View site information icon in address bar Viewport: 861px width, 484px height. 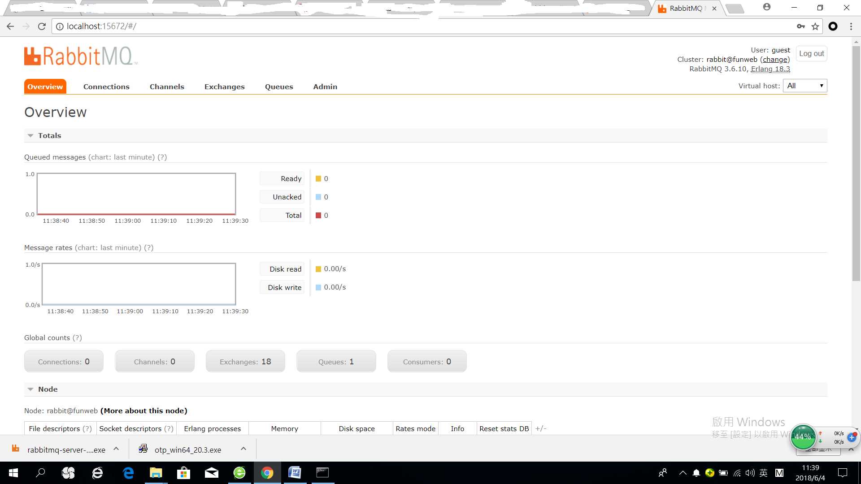(59, 26)
